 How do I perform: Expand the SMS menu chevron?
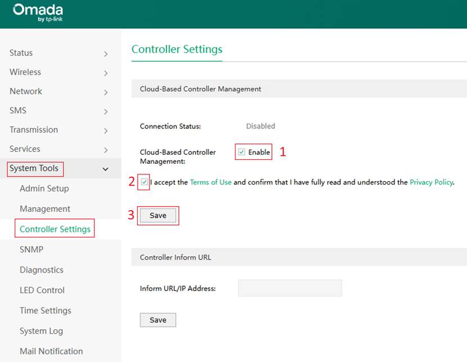(106, 111)
